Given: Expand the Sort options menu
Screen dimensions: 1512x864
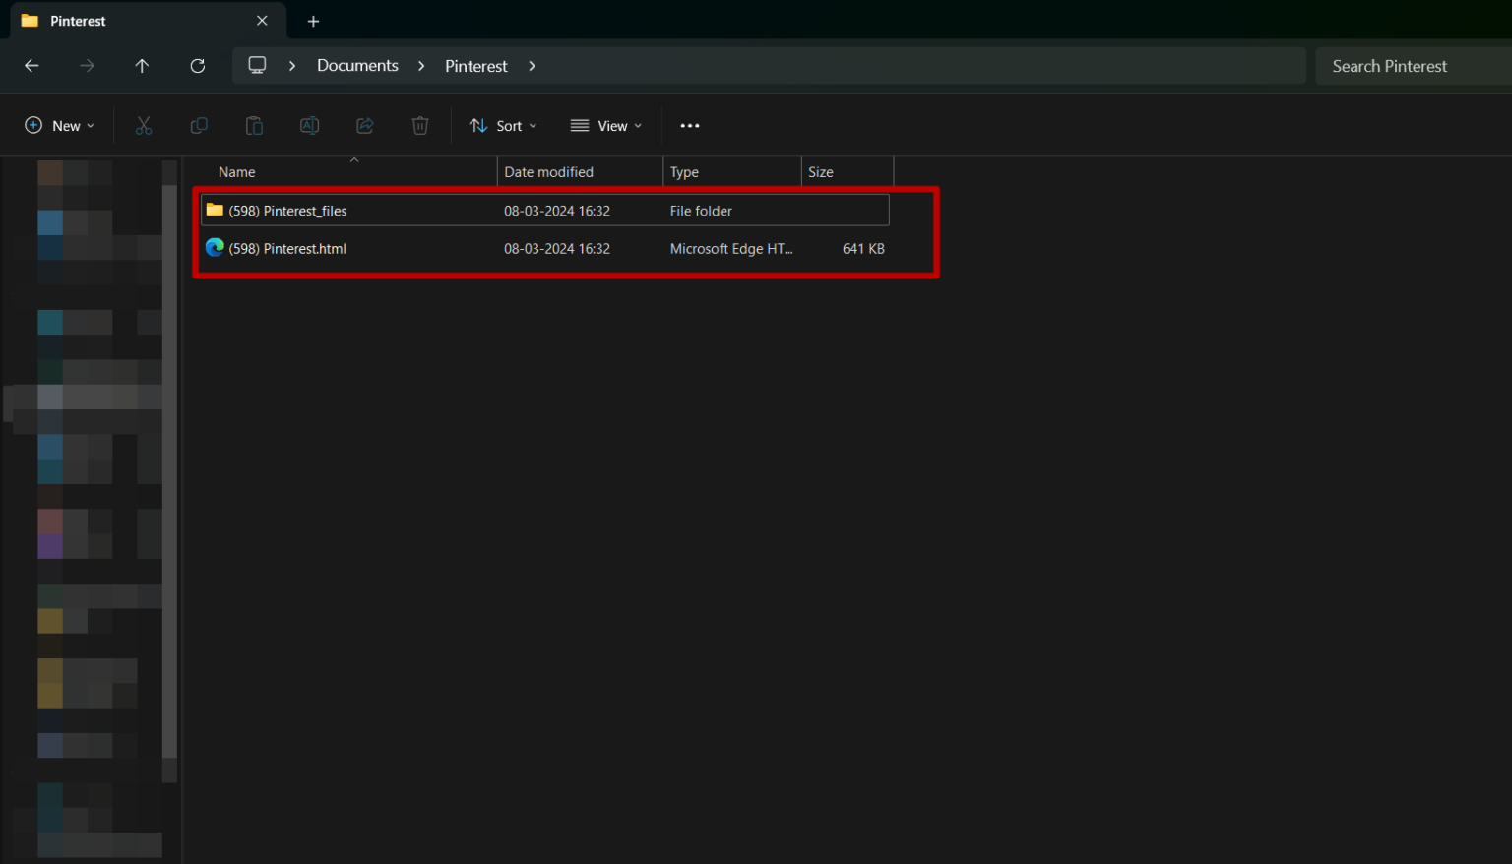Looking at the screenshot, I should click(503, 126).
